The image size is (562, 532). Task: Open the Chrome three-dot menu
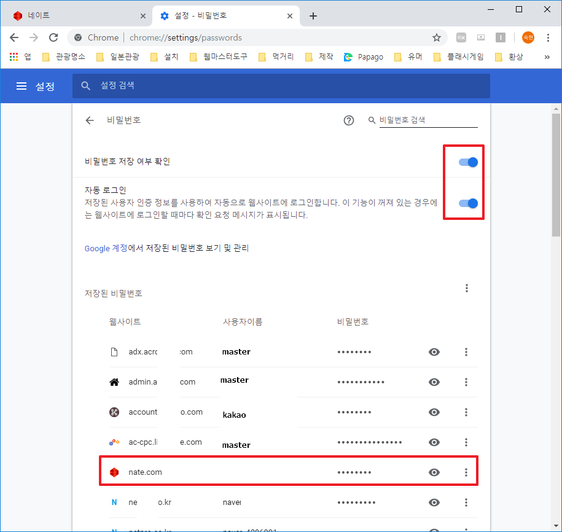point(548,37)
